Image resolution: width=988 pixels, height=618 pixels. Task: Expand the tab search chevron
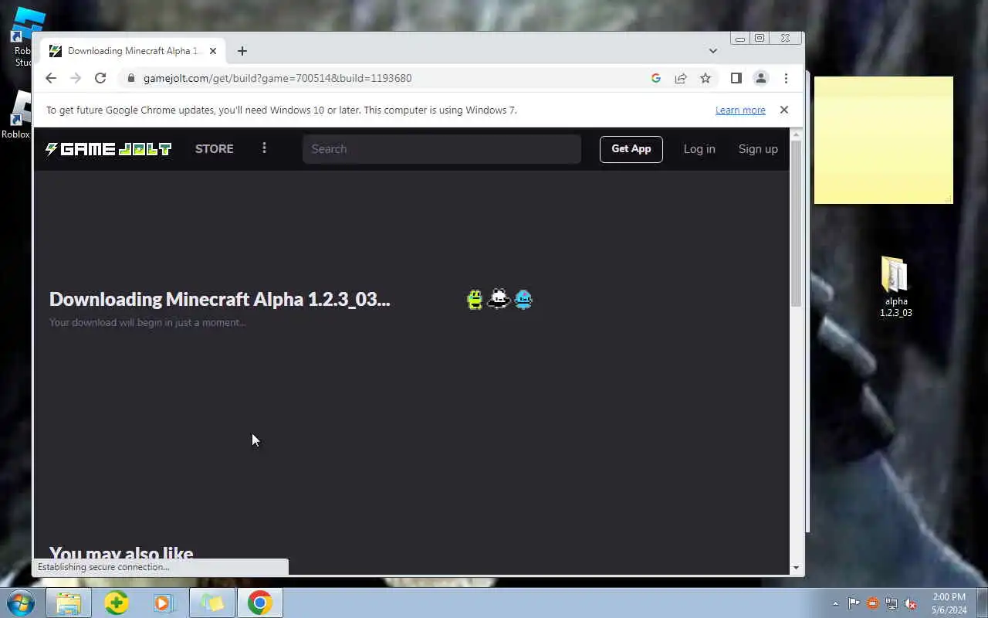pos(713,51)
